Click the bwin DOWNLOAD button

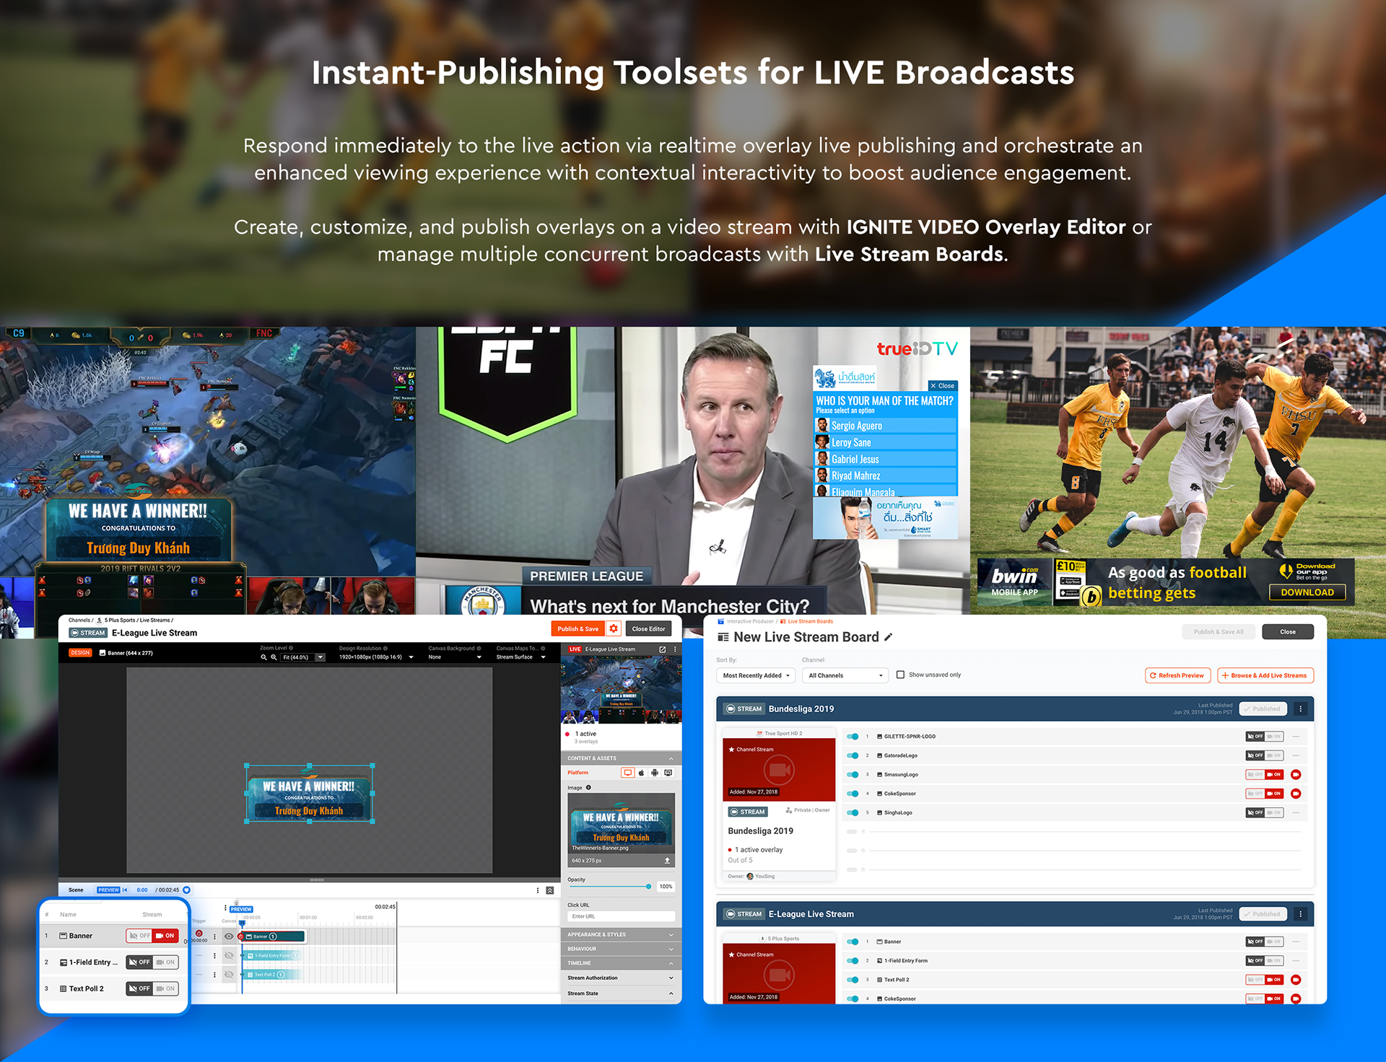tap(1307, 592)
